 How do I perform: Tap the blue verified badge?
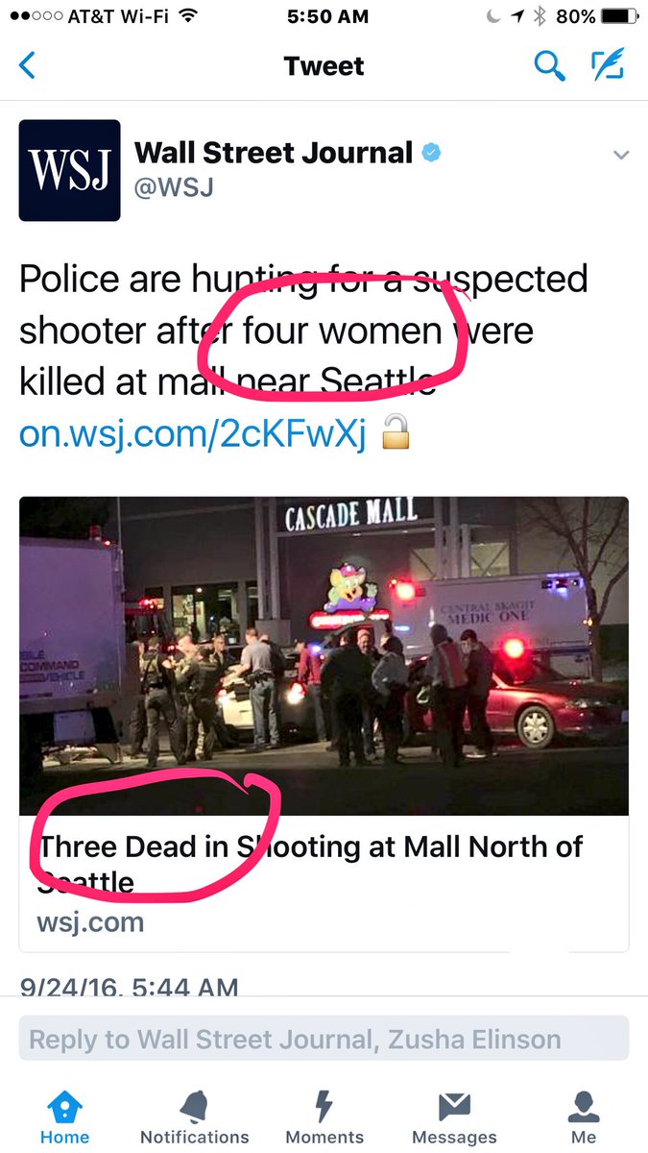[432, 153]
